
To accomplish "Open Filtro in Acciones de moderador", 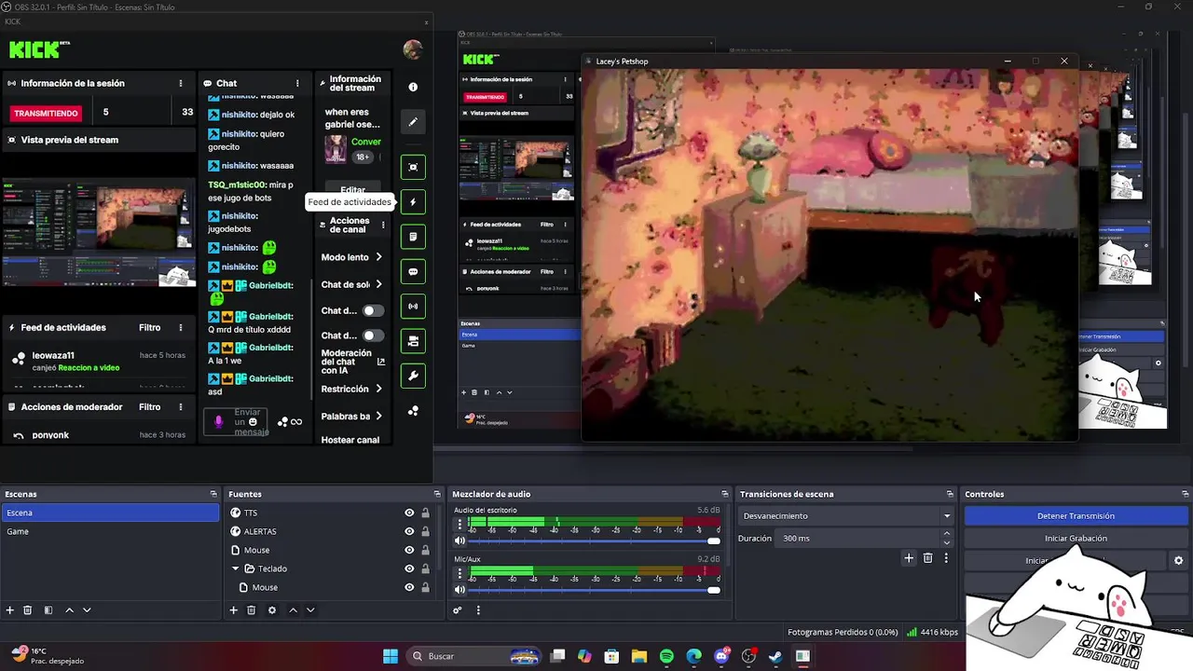I will [x=150, y=407].
